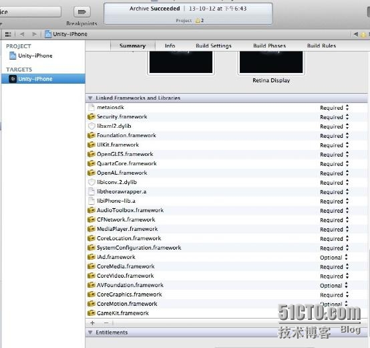Open Required dropdown for CoreLocation.framework
This screenshot has width=370, height=348.
335,239
